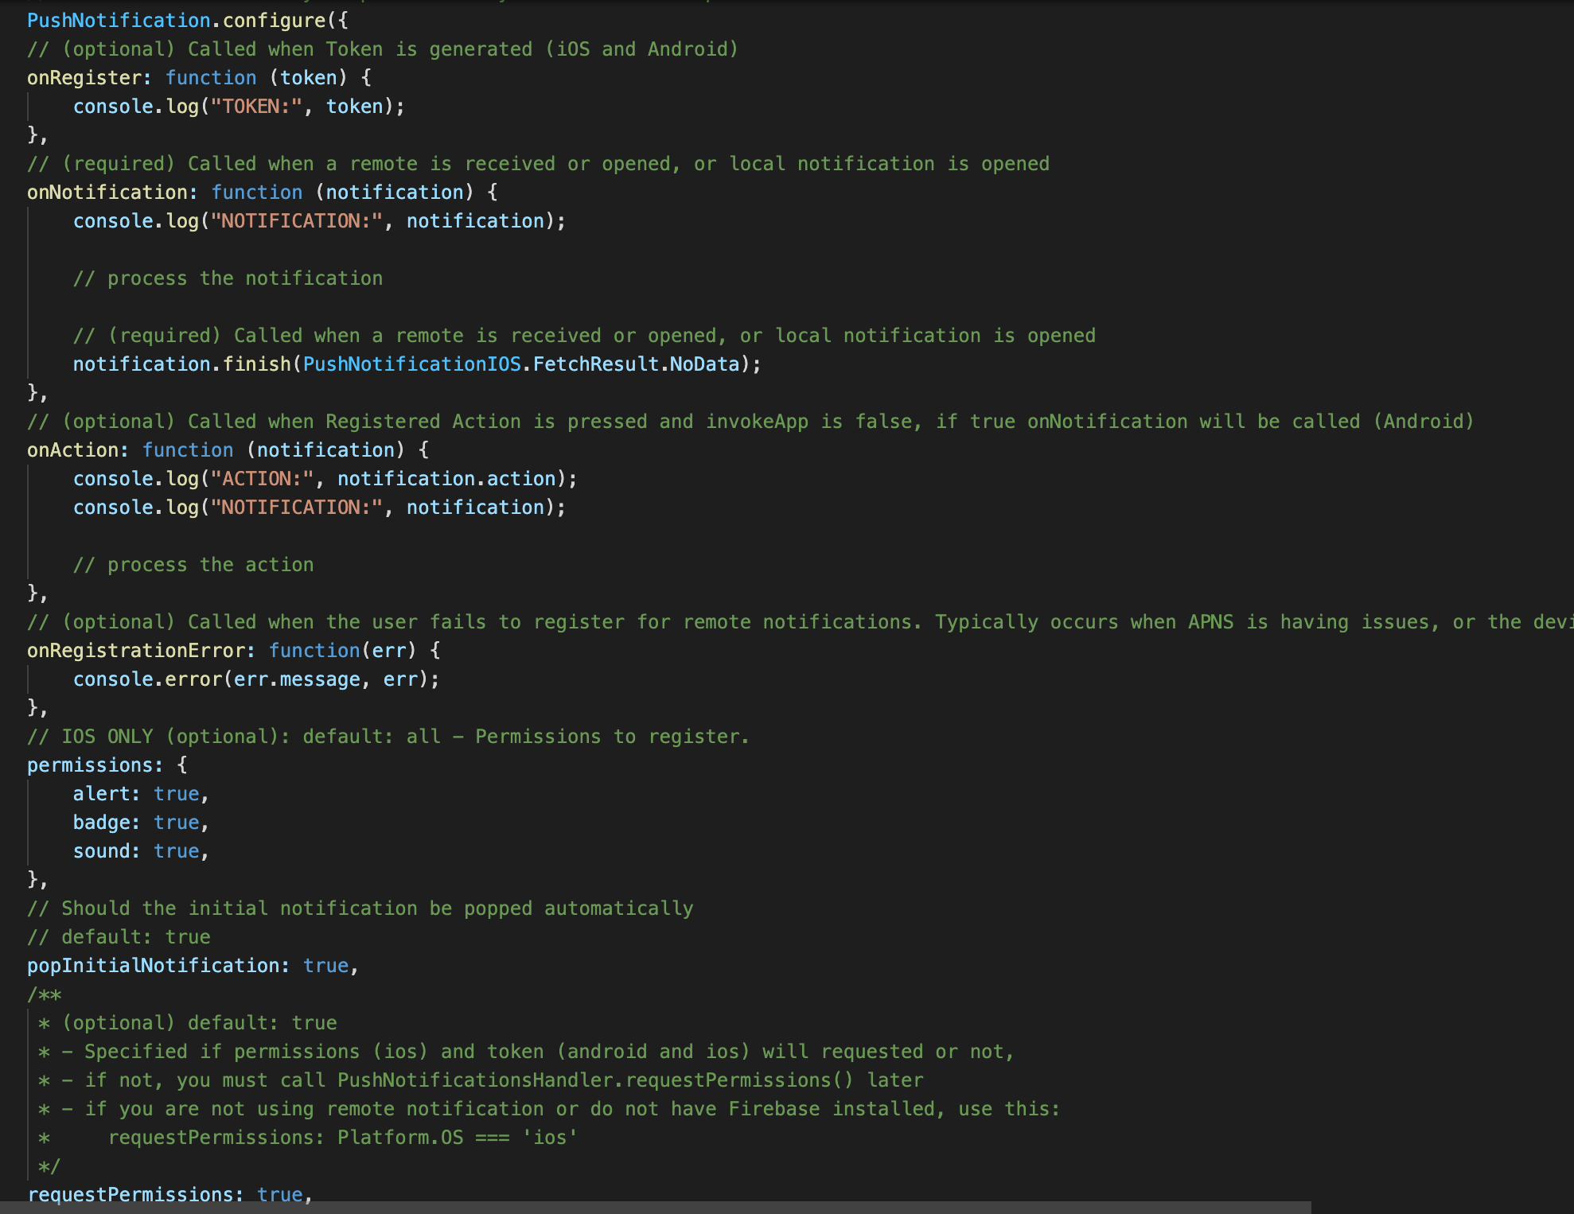The width and height of the screenshot is (1574, 1214).
Task: Select the badge property key
Action: point(102,823)
